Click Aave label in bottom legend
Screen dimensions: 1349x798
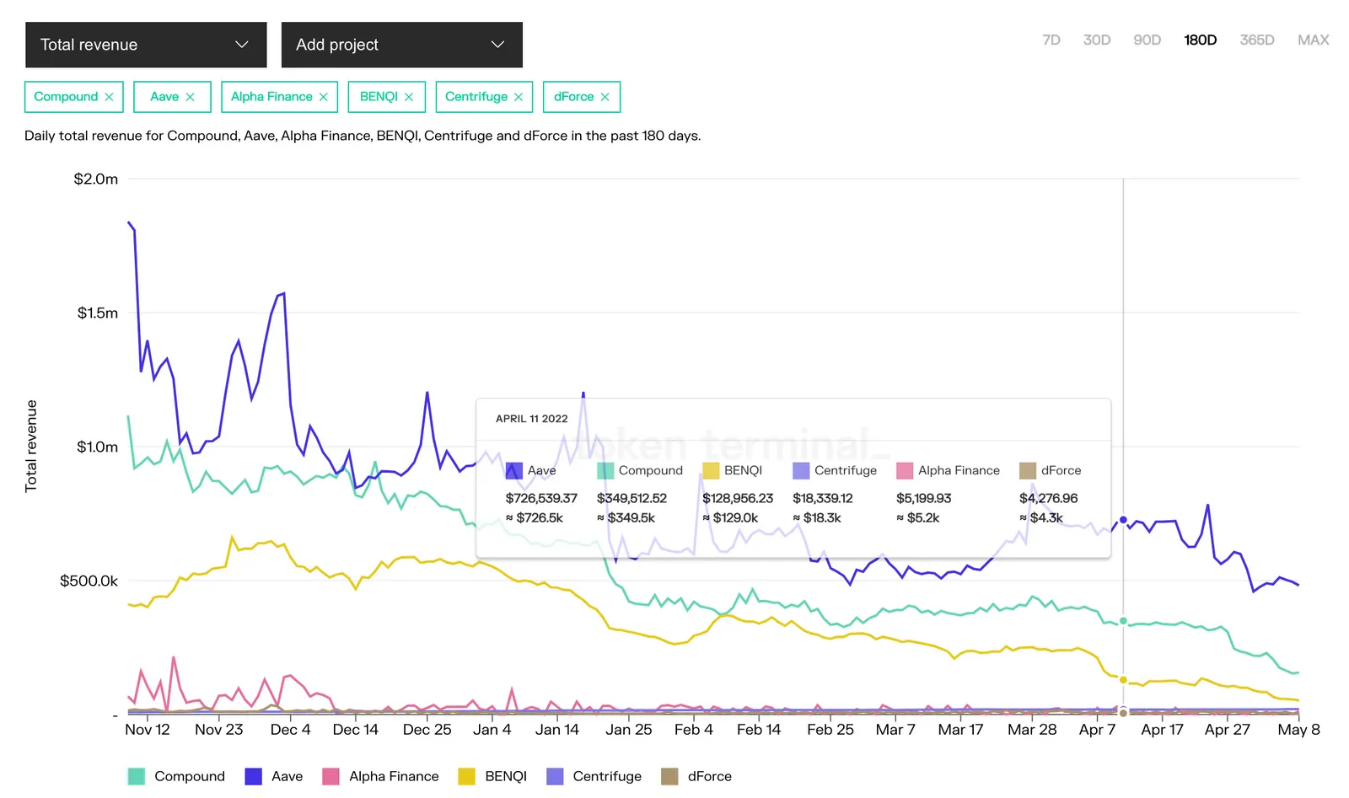click(x=287, y=776)
